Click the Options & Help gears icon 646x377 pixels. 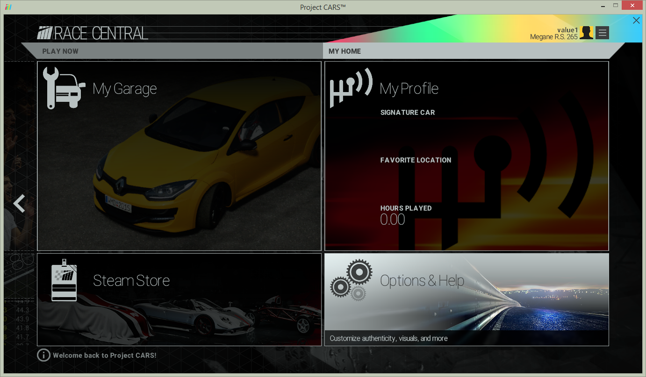[x=352, y=280]
